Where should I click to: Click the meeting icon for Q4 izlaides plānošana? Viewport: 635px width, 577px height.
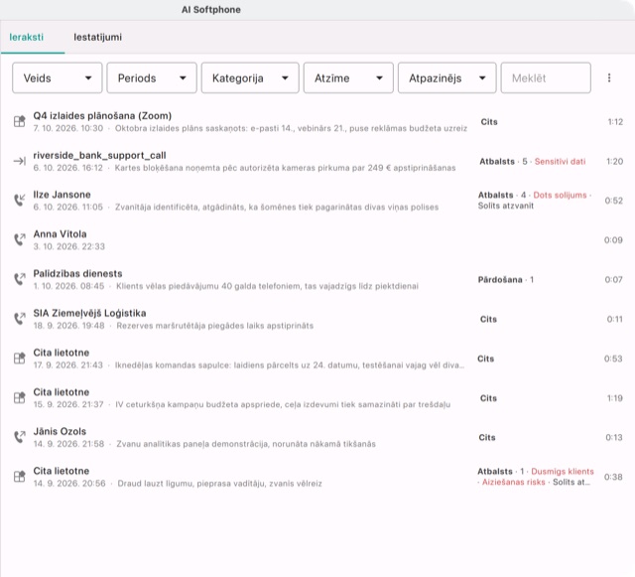pos(20,121)
